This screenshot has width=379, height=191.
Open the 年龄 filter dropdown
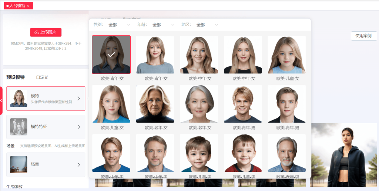163,25
